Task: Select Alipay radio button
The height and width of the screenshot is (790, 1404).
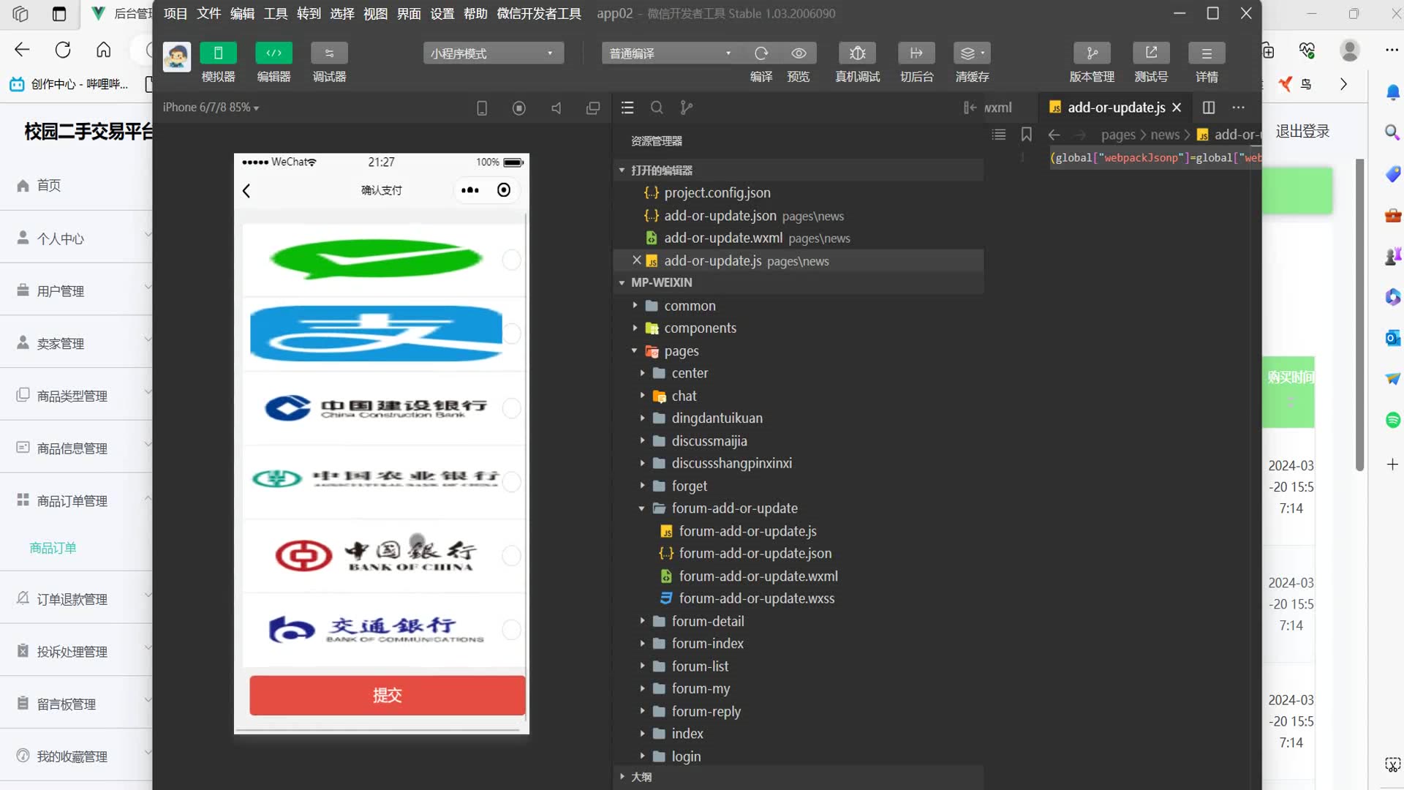Action: pos(511,334)
